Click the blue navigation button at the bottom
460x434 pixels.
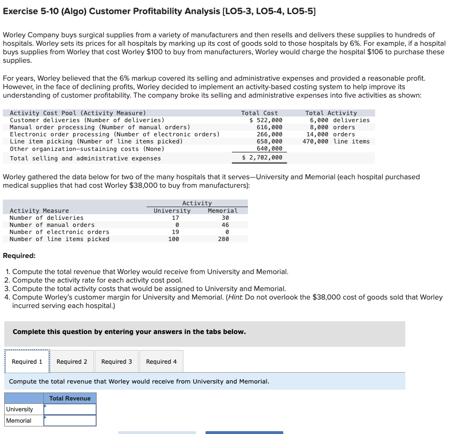pos(244,432)
